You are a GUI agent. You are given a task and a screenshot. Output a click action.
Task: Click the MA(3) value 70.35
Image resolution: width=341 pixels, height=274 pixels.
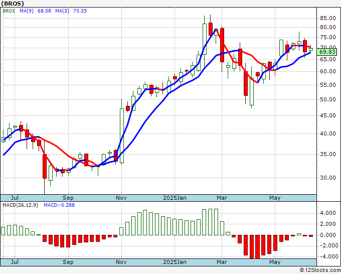click(80, 11)
